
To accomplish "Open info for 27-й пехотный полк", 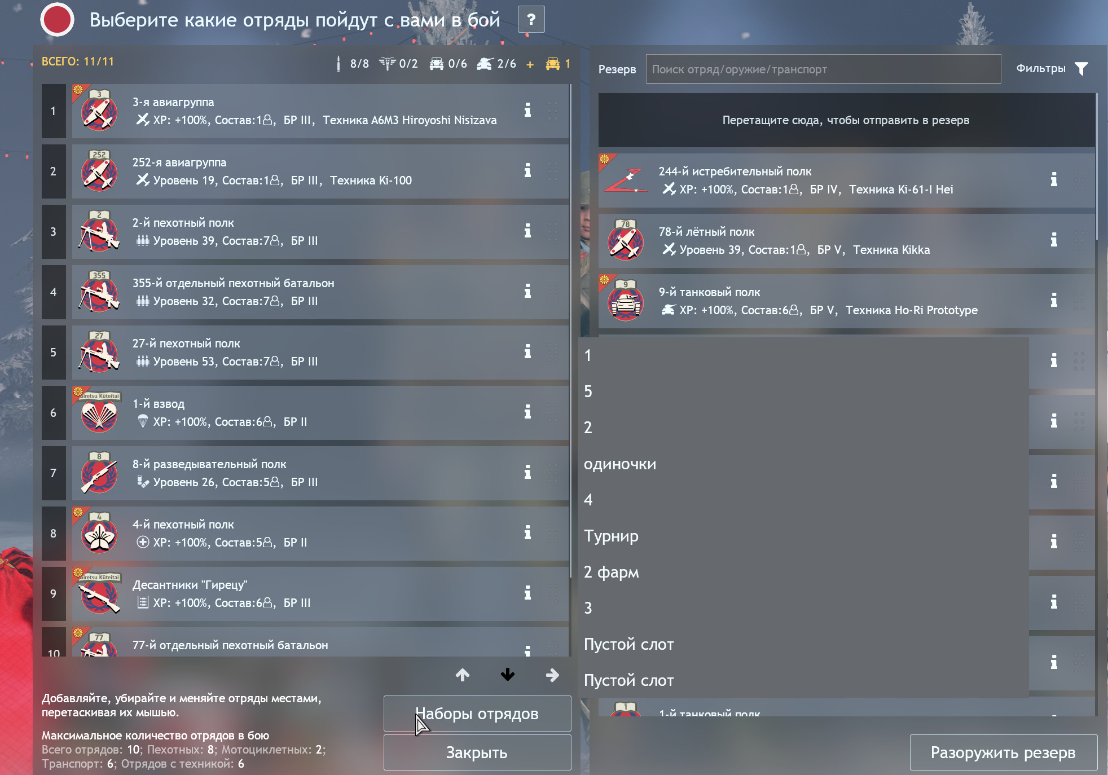I will [527, 351].
